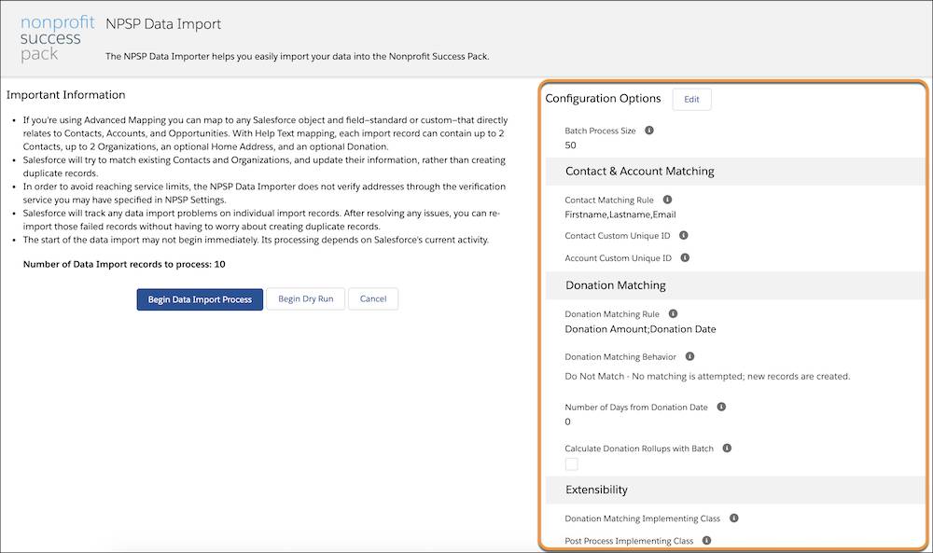
Task: Select the Number of Days value 0
Action: pyautogui.click(x=567, y=422)
